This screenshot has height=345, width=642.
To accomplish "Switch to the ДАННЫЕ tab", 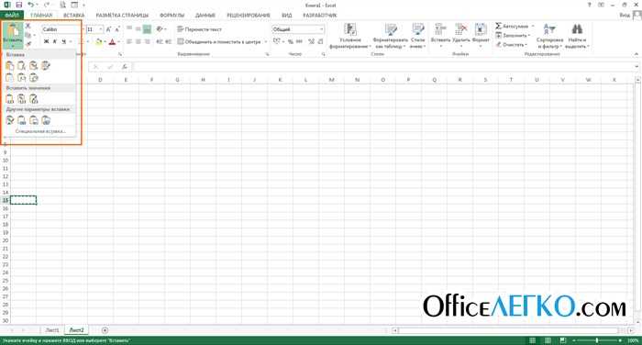I will [x=205, y=16].
